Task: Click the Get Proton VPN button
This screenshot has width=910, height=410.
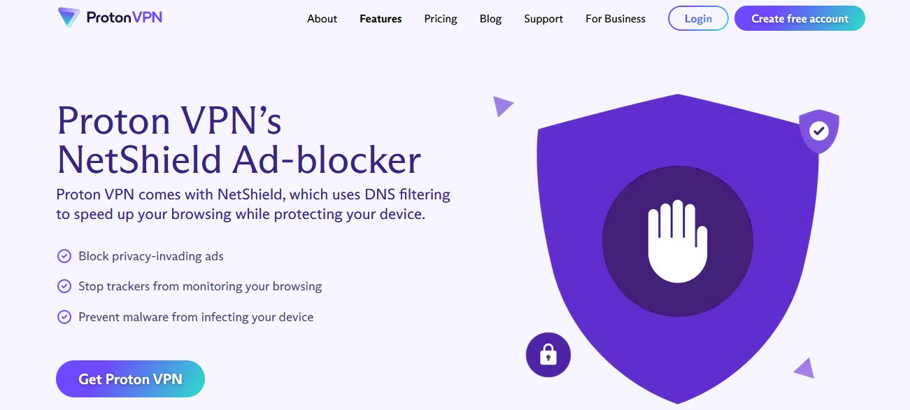Action: [x=130, y=379]
